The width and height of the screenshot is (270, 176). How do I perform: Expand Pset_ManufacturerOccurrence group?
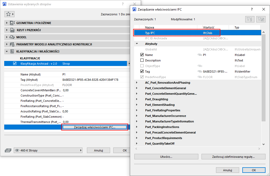pos(137,116)
